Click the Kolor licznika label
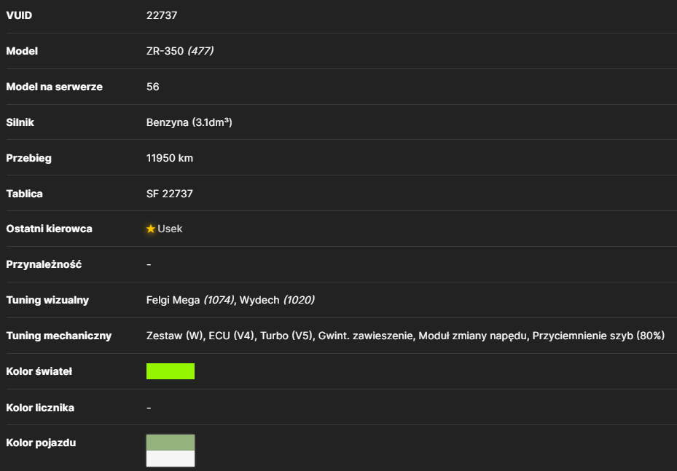 point(40,408)
